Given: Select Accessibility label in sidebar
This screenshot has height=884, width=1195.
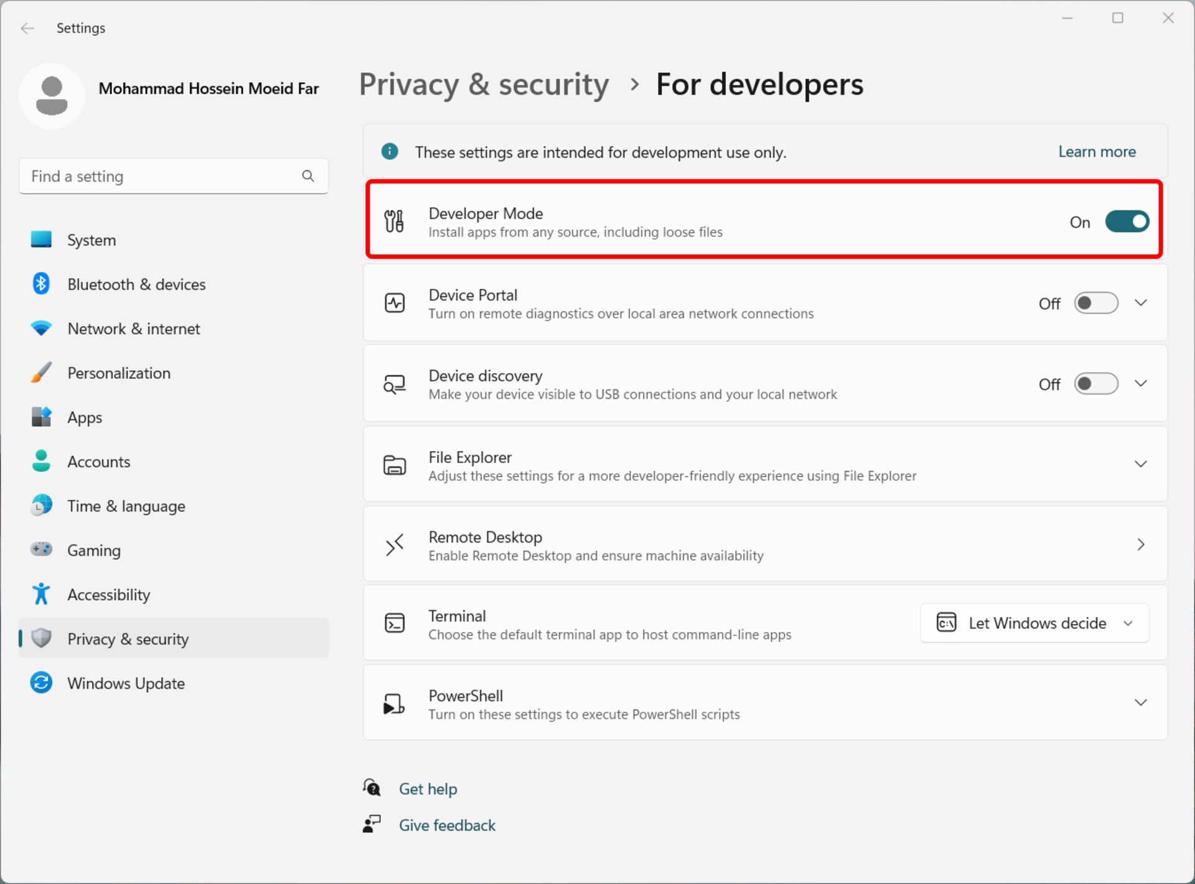Looking at the screenshot, I should [x=109, y=595].
